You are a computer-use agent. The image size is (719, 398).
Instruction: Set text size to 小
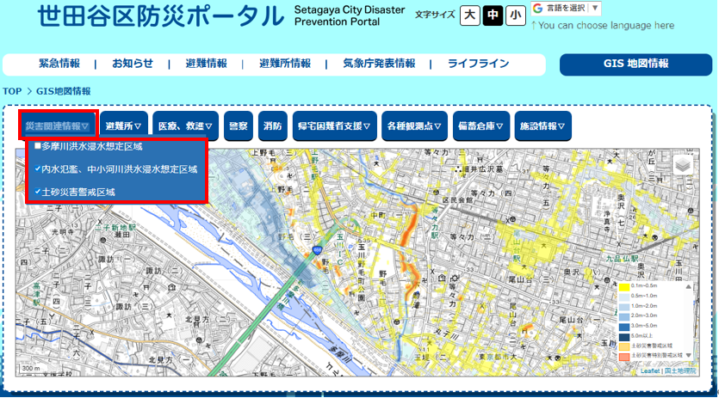click(x=516, y=15)
